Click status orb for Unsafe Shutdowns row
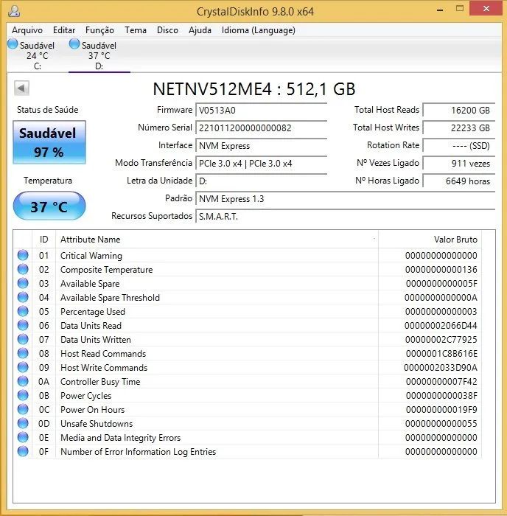Screen dimensions: 507x516 coord(23,423)
